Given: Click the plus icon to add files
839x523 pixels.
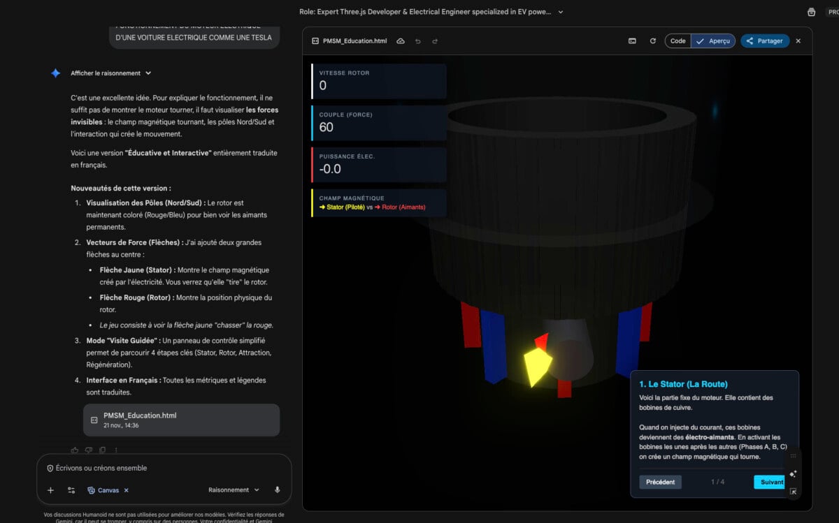Looking at the screenshot, I should (50, 490).
